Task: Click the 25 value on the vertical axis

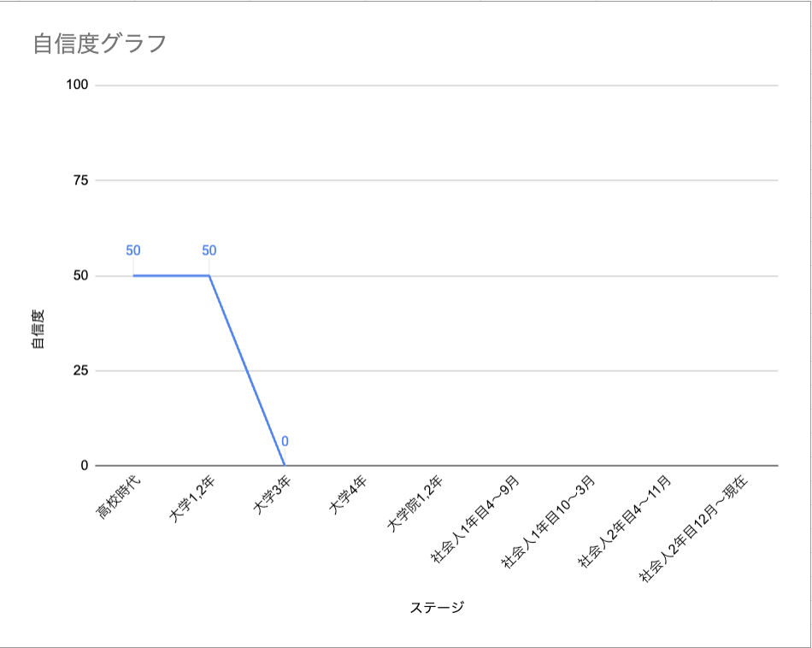Action: point(81,370)
